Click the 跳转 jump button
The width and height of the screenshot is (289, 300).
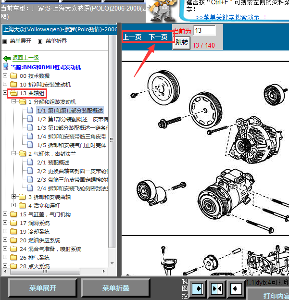[x=181, y=43]
